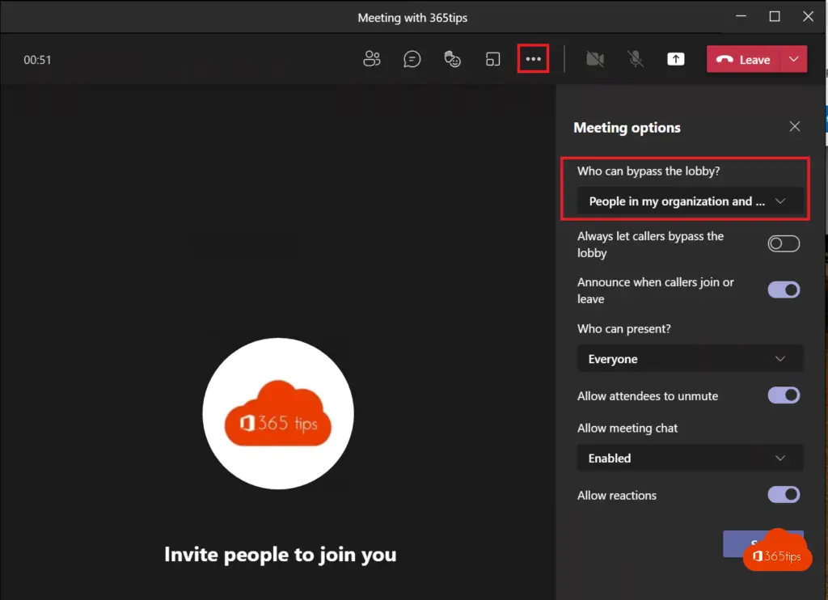This screenshot has height=600, width=828.
Task: Open share content tray
Action: pyautogui.click(x=675, y=59)
